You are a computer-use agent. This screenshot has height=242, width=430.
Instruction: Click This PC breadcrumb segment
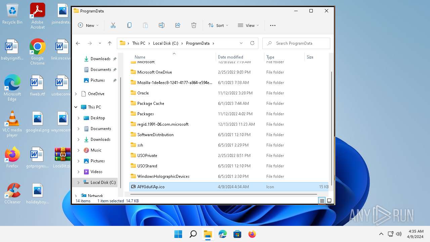coord(139,43)
